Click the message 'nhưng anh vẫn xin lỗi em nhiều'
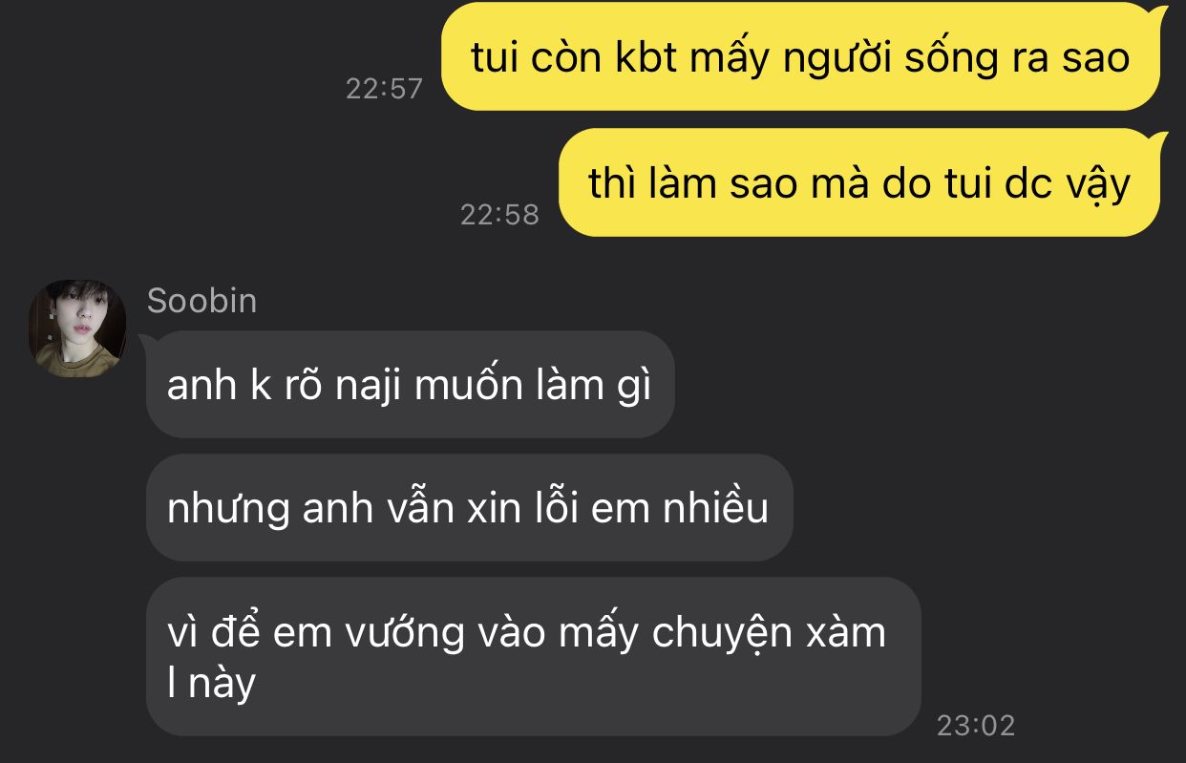1186x763 pixels. 469,507
